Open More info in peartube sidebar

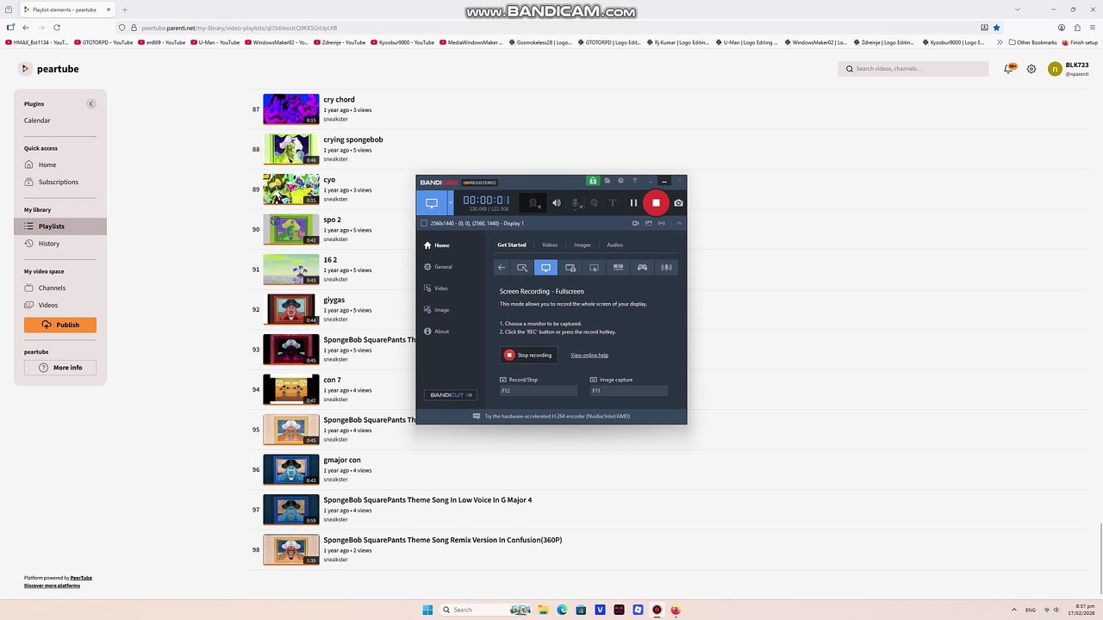pyautogui.click(x=60, y=368)
